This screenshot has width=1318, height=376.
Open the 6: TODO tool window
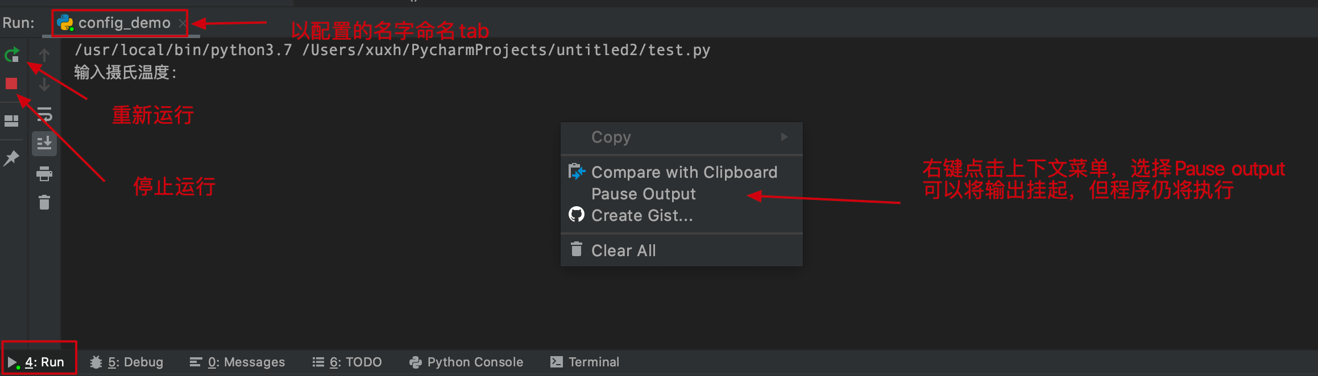pyautogui.click(x=347, y=362)
